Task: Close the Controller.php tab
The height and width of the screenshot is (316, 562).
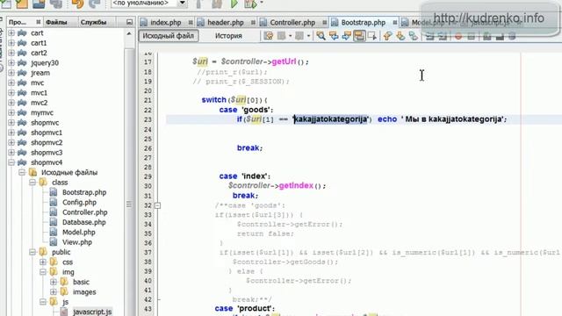Action: coord(324,23)
